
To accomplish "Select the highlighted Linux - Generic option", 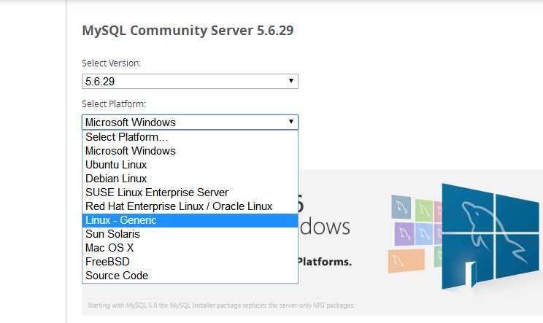I will click(x=190, y=220).
